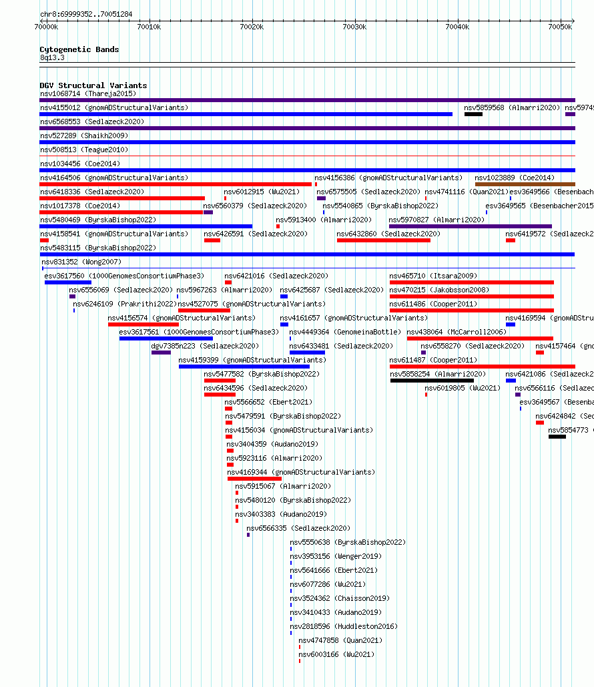Click the red nsv4156574 gnomADStructuralVariants bar
The height and width of the screenshot is (687, 594).
tap(143, 324)
